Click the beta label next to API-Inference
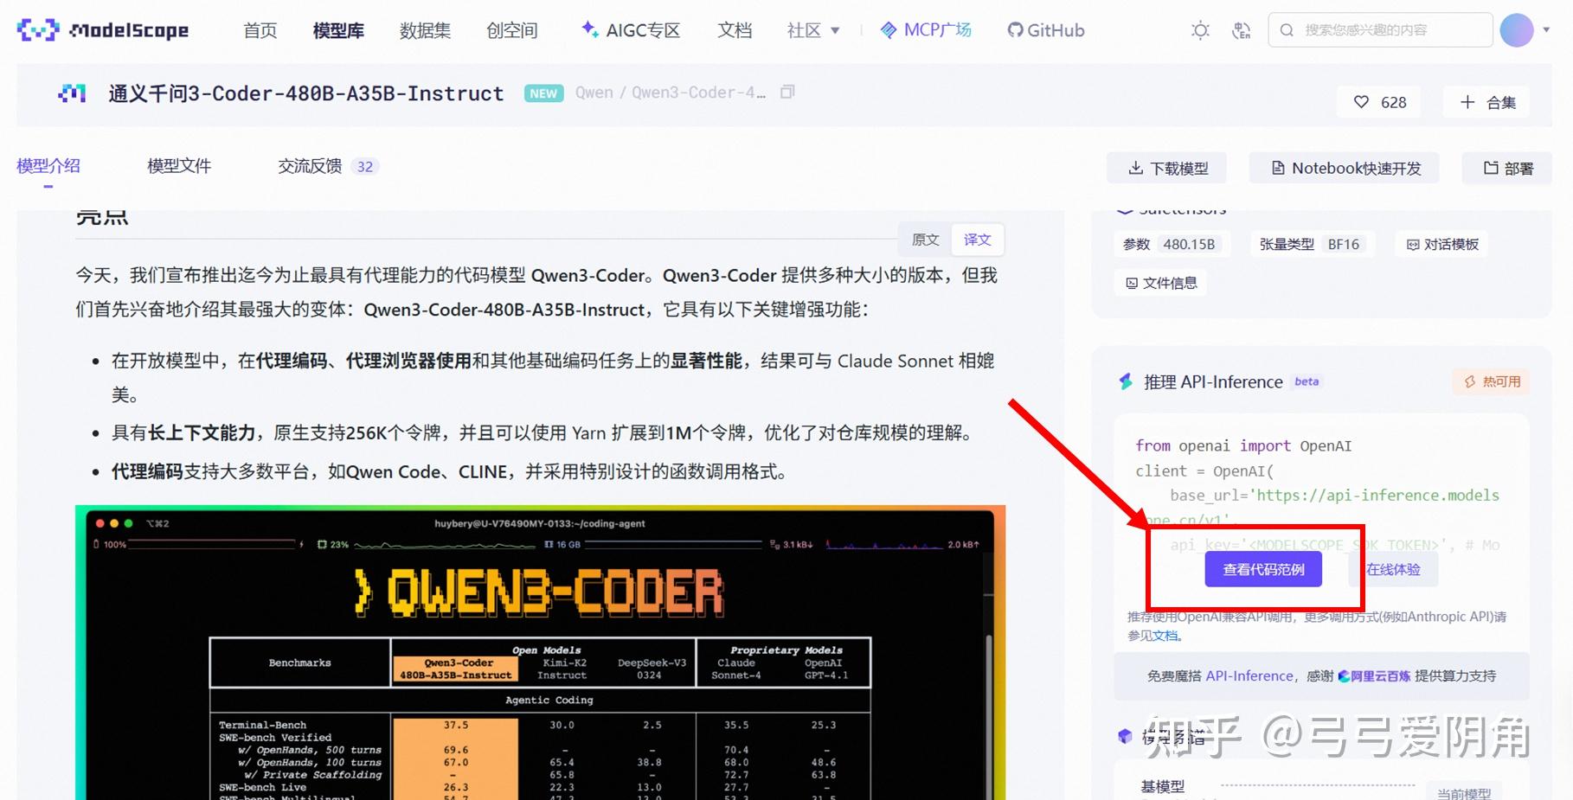This screenshot has height=800, width=1573. coord(1307,381)
